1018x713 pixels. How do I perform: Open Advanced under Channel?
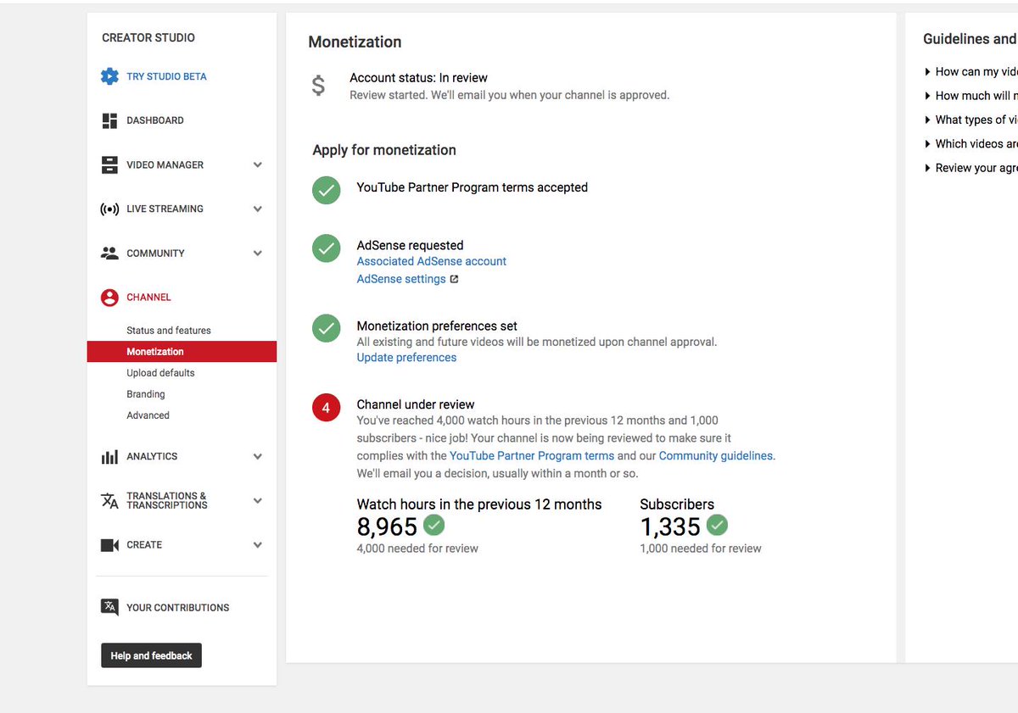(x=148, y=415)
